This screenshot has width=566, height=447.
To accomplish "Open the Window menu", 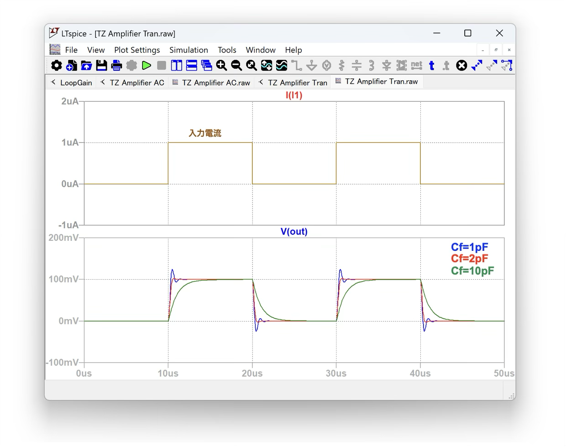I will (261, 50).
